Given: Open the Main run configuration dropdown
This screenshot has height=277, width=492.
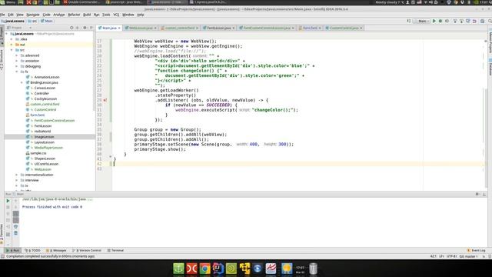Looking at the screenshot, I should (x=422, y=21).
